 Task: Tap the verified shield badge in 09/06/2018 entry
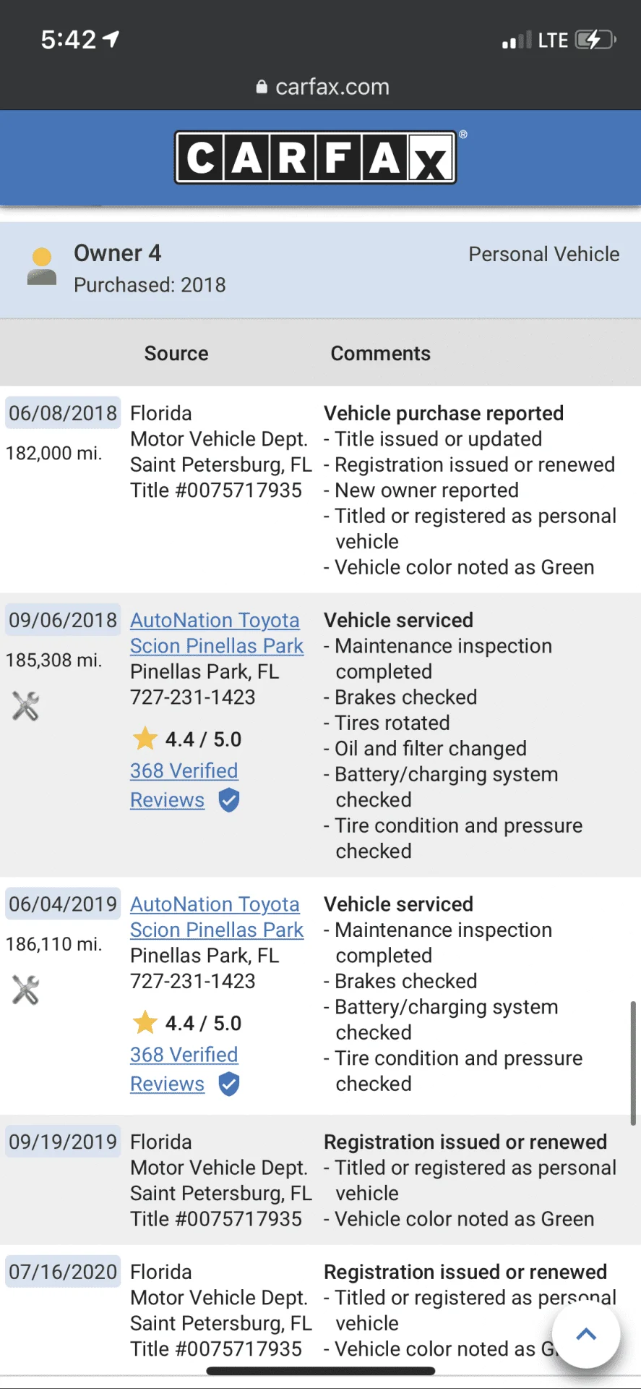pos(229,800)
